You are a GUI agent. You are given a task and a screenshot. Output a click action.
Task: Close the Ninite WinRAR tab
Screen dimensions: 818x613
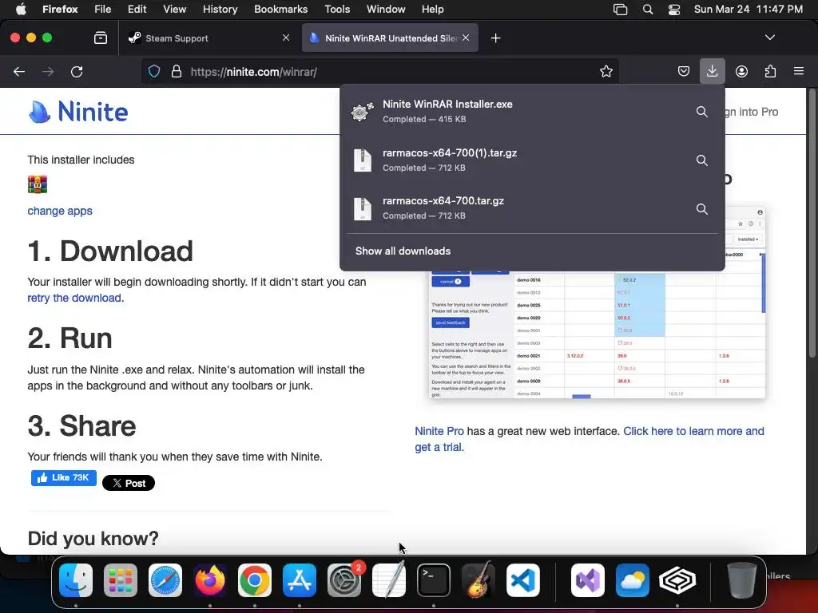[466, 38]
